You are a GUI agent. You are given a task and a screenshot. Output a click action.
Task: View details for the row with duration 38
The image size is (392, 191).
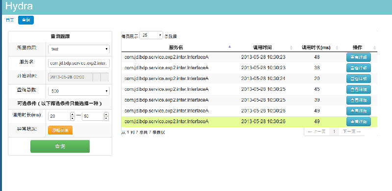click(359, 68)
